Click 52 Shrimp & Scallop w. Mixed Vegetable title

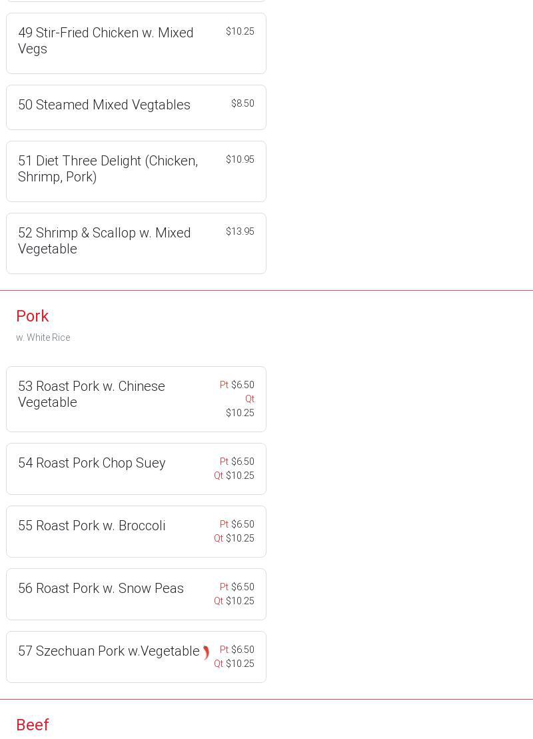pyautogui.click(x=104, y=241)
